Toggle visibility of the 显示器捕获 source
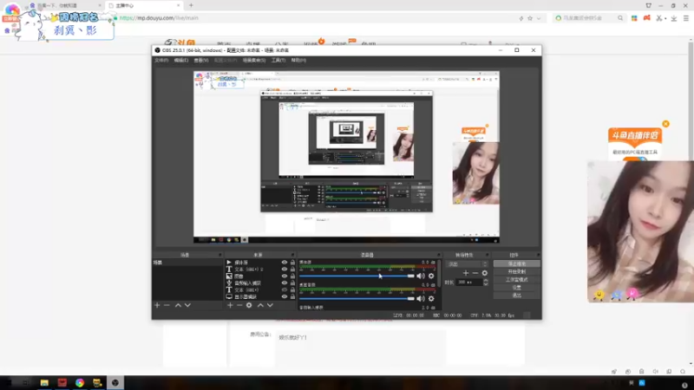 (x=285, y=296)
